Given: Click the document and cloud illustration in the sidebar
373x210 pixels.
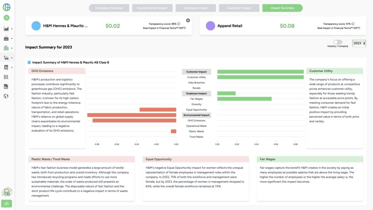Looking at the screenshot, I should click(x=7, y=192).
